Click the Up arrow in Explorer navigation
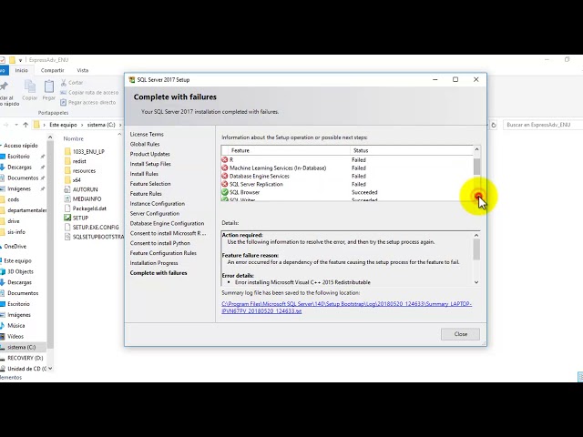 click(26, 125)
